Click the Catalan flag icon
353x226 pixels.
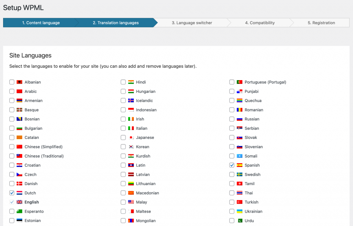(19, 138)
